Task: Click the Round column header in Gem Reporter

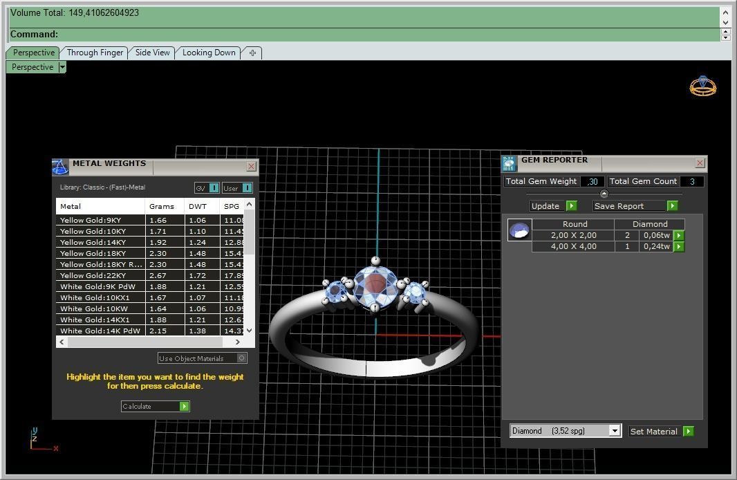Action: pyautogui.click(x=575, y=224)
